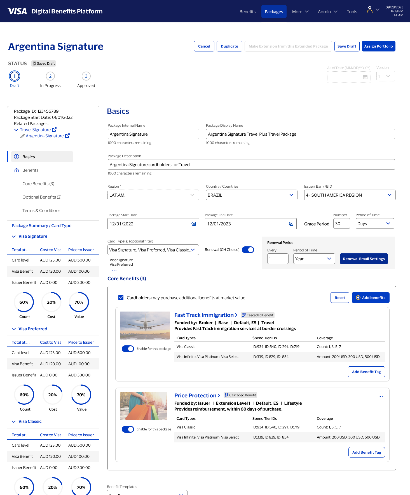The image size is (410, 495).
Task: Clear the Package End Date value
Action: point(291,224)
